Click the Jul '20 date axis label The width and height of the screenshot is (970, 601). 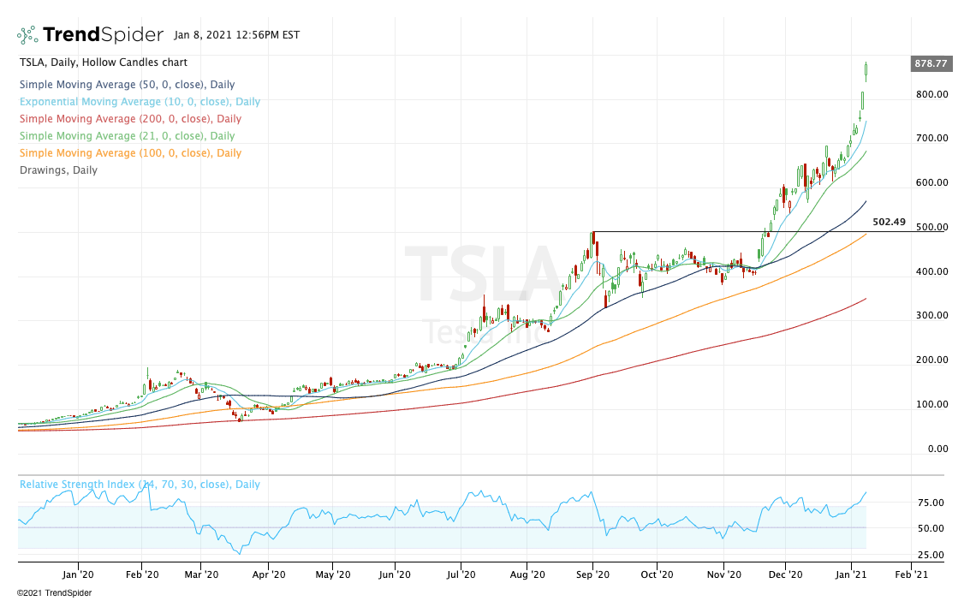coord(461,574)
